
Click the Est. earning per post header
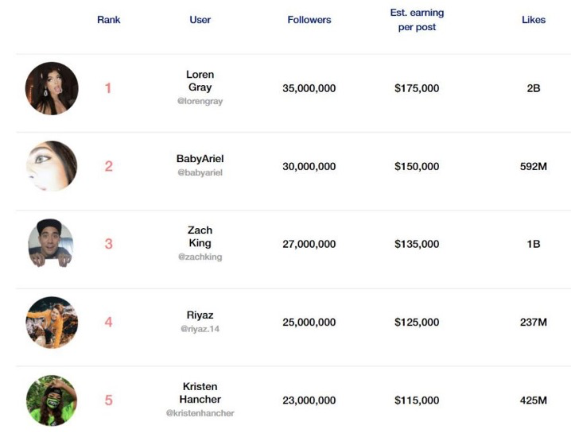tap(417, 20)
